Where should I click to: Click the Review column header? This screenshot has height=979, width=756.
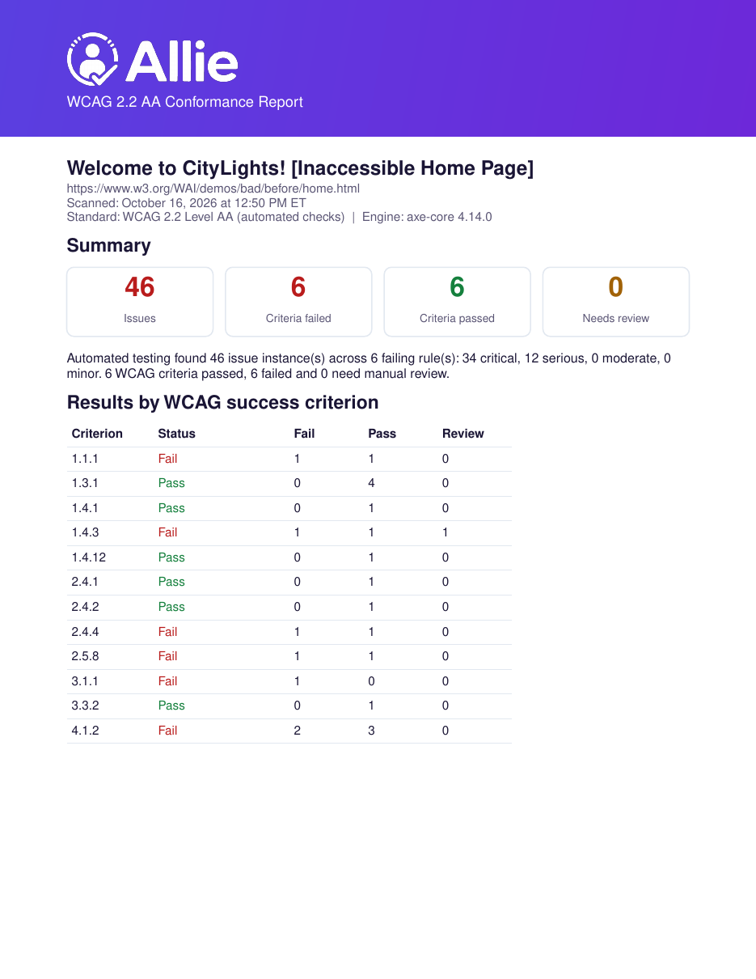click(x=462, y=434)
